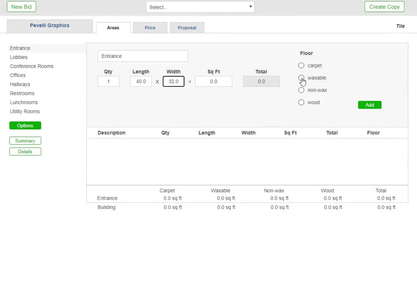Open the Details view
The image size is (417, 290).
pos(25,152)
